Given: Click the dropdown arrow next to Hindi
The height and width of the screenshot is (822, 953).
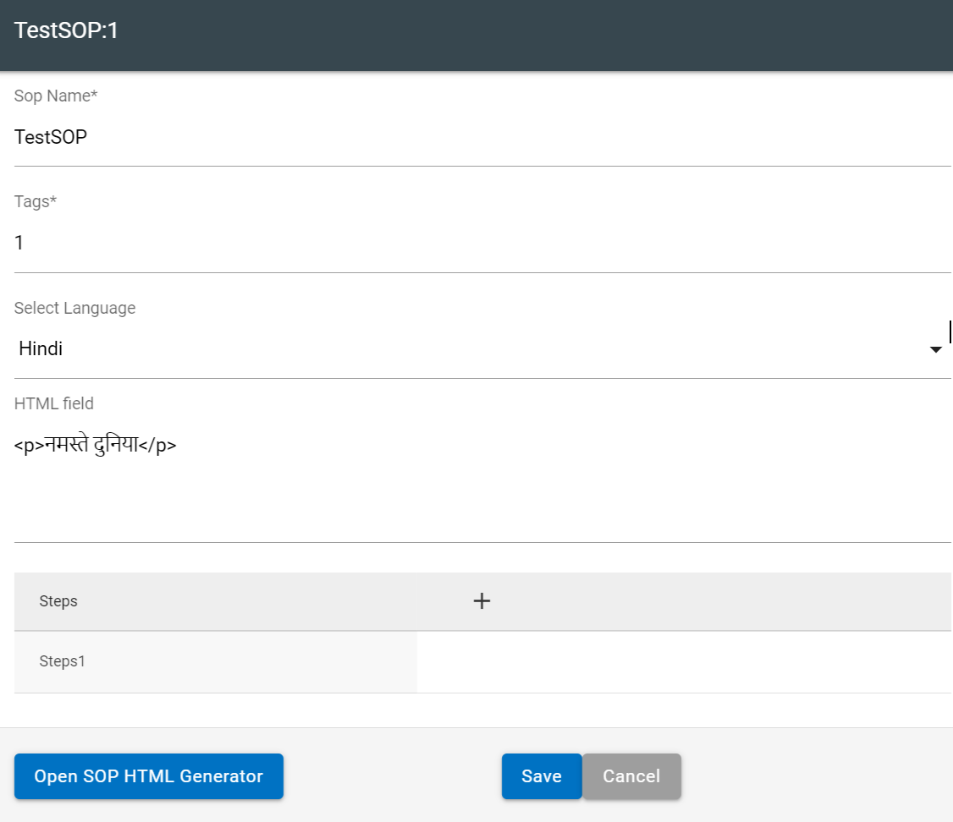Looking at the screenshot, I should 935,348.
